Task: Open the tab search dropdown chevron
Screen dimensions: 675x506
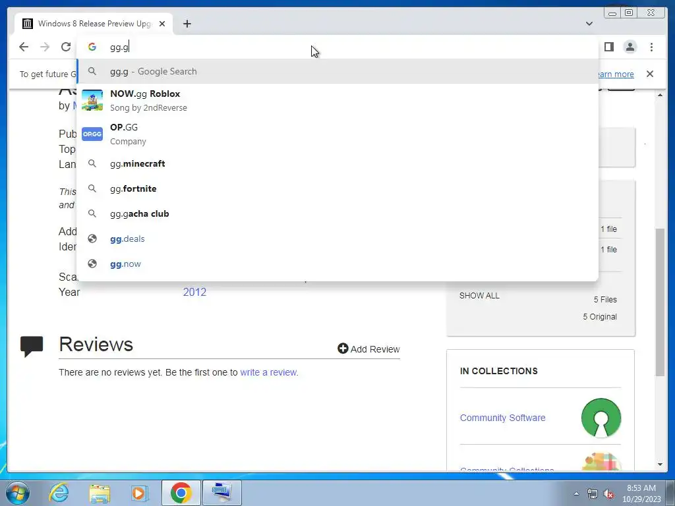Action: [589, 24]
